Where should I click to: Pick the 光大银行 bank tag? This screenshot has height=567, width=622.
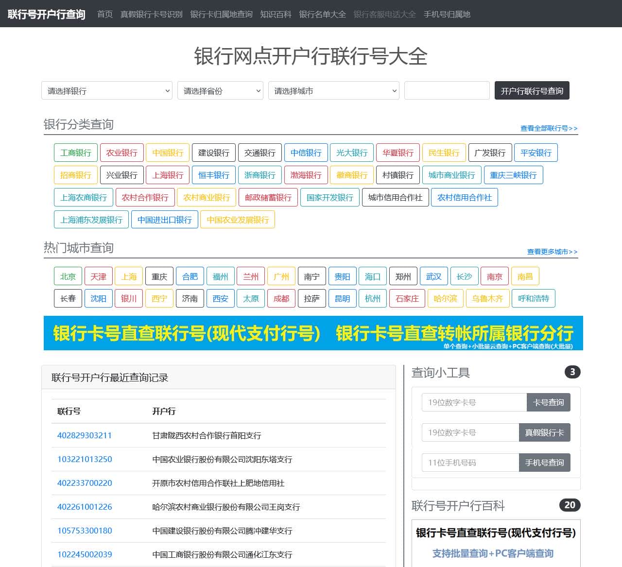pyautogui.click(x=352, y=153)
